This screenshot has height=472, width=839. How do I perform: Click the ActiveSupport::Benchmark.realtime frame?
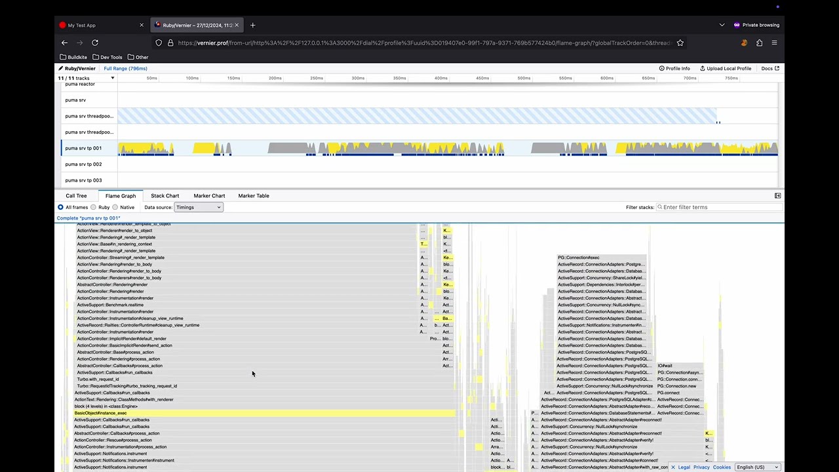(247, 305)
